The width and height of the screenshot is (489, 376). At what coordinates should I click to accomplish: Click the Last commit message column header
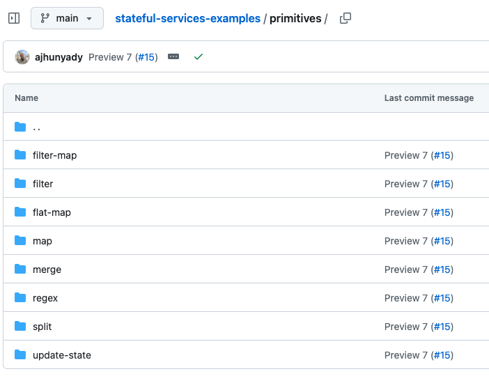(x=429, y=98)
